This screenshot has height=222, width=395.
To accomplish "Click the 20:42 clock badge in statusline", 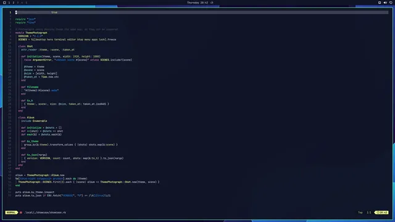I will pos(381,212).
